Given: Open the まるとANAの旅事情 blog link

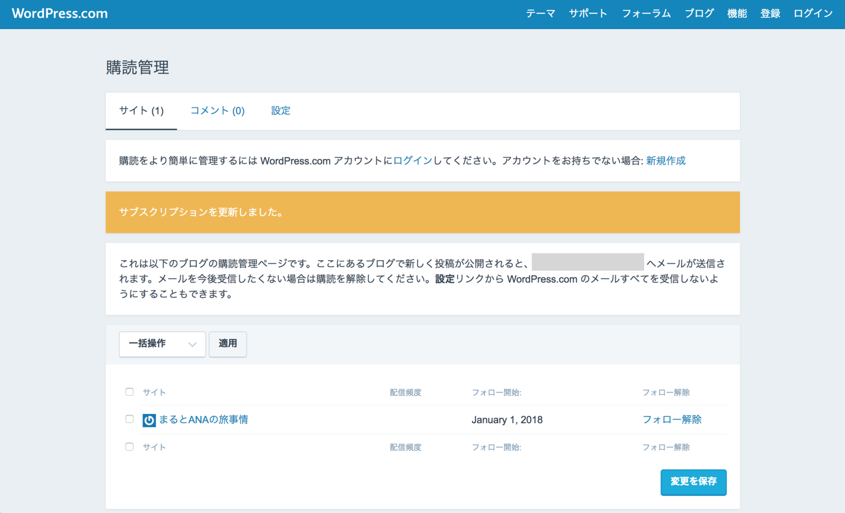Looking at the screenshot, I should point(203,420).
